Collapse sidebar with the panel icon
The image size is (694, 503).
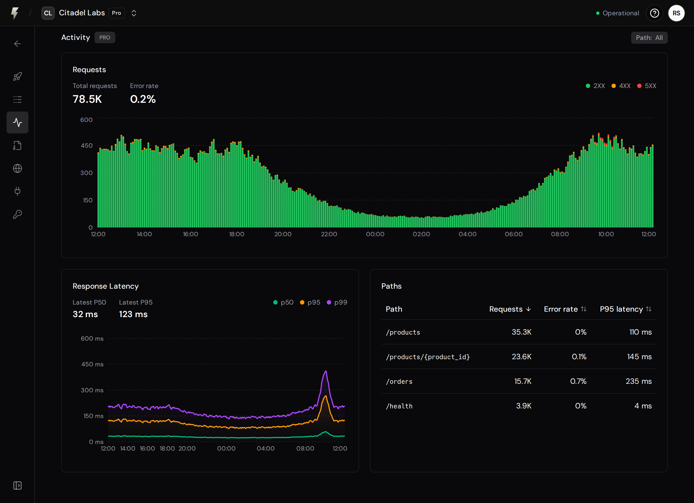(17, 486)
